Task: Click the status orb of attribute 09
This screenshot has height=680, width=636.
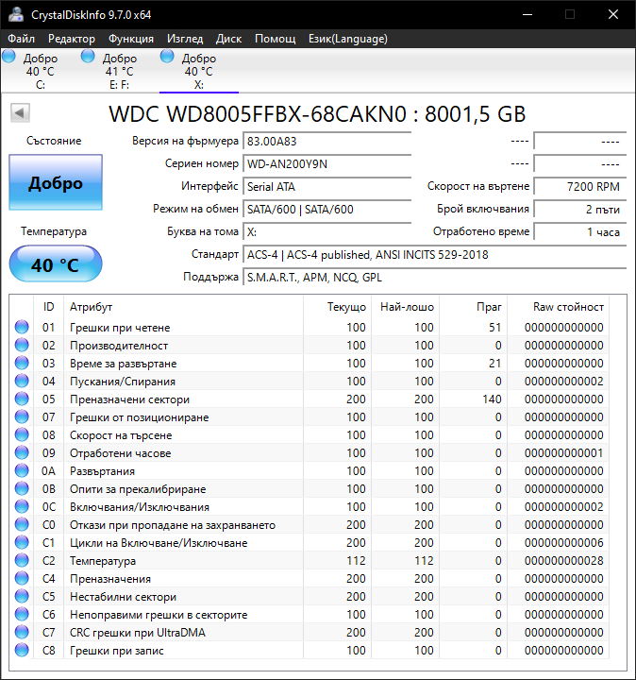Action: pos(22,452)
